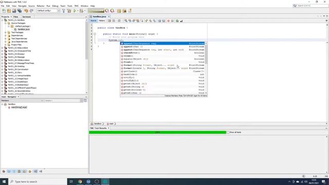Open Chrome from the Windows taskbar

80,181
